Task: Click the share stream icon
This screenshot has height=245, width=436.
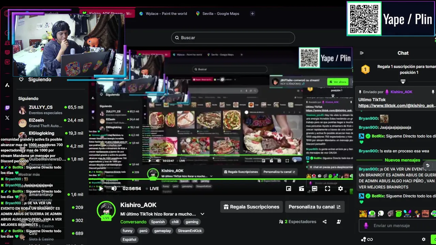Action: tap(325, 222)
